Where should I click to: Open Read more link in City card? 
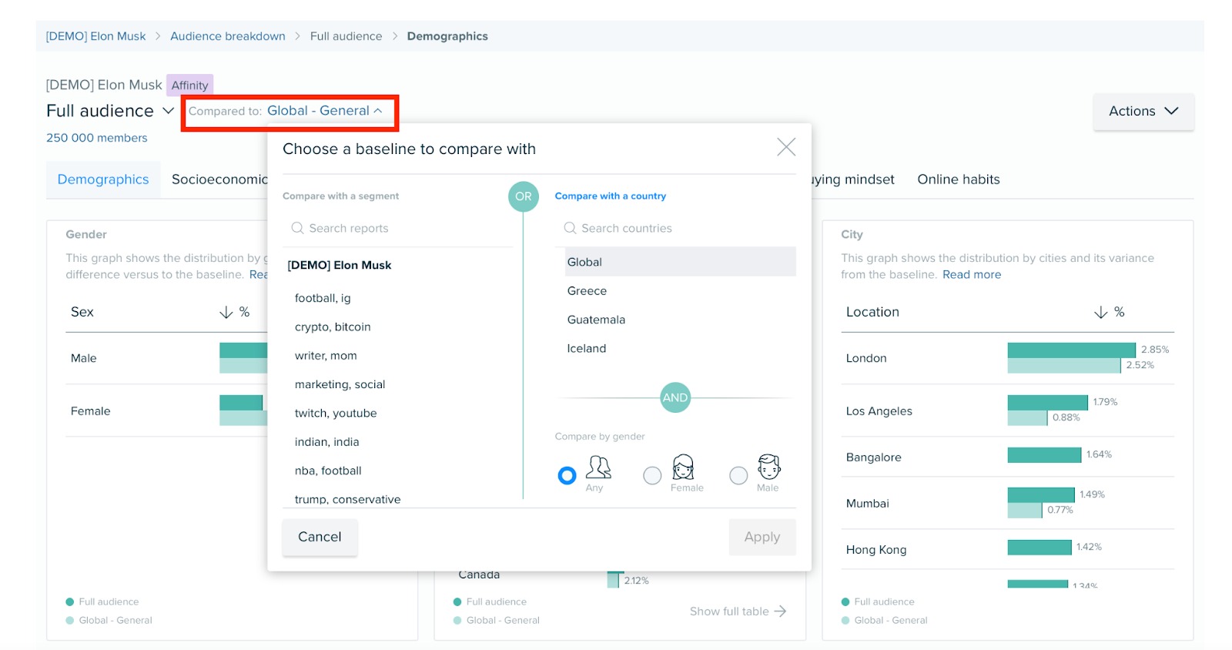972,274
